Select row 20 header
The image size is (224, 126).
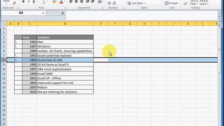coord(4,115)
